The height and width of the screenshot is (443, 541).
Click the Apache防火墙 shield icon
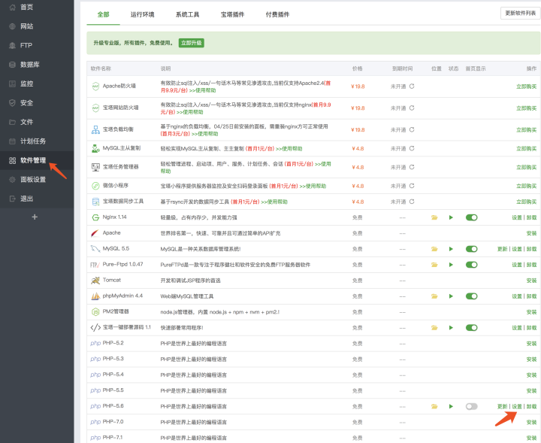[x=95, y=86]
